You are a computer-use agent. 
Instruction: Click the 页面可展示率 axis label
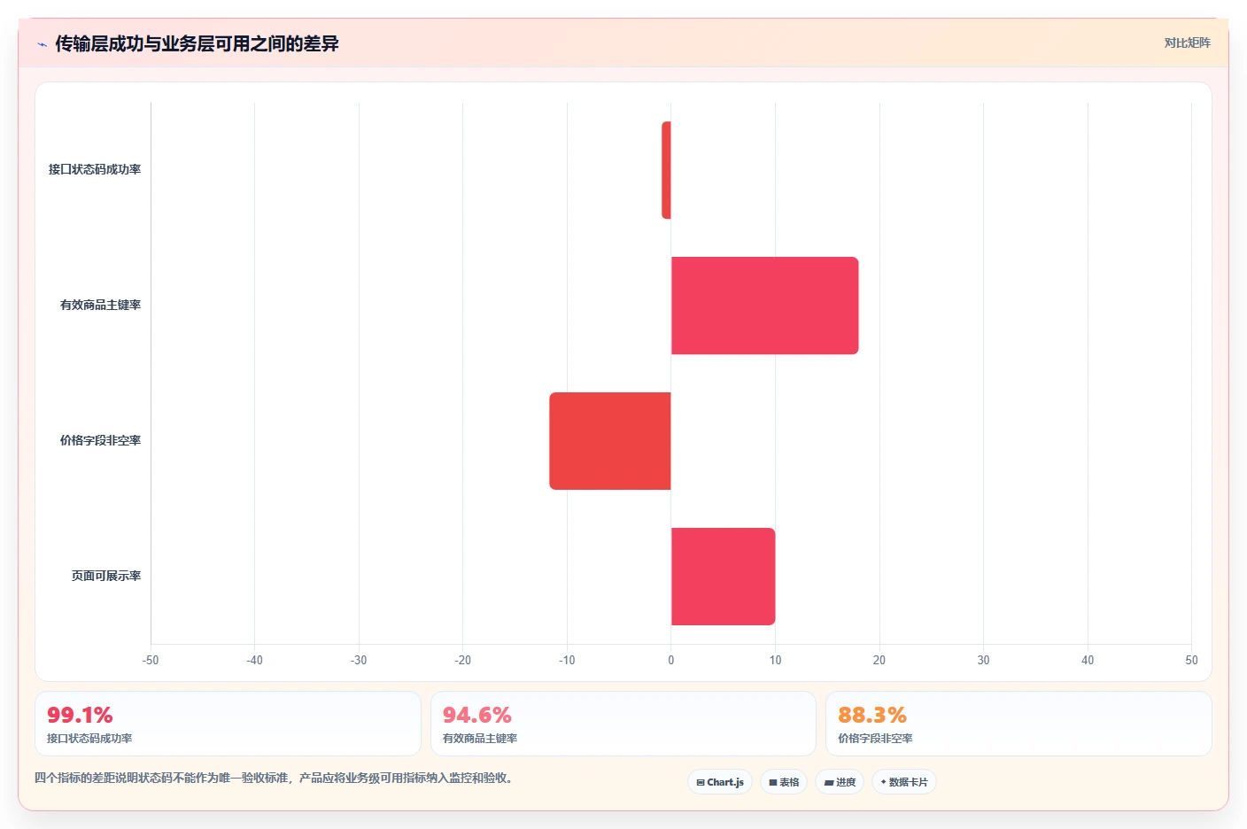pos(106,576)
